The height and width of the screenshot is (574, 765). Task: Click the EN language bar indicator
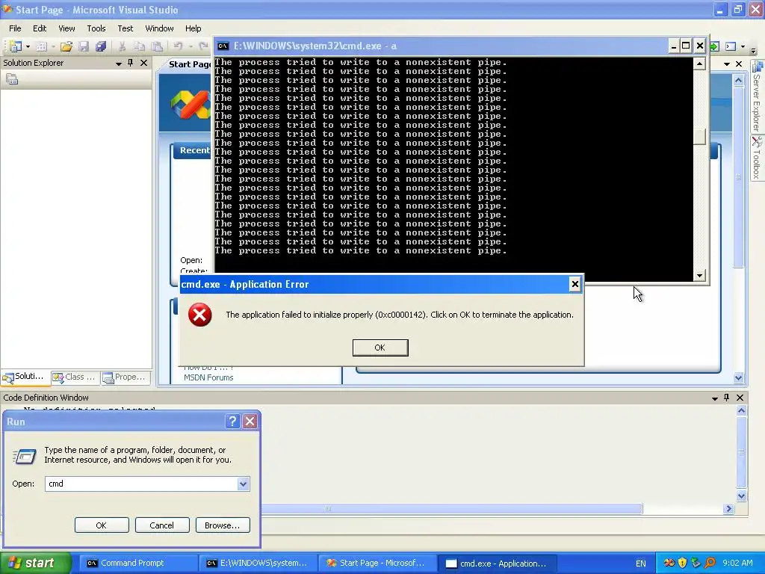640,564
